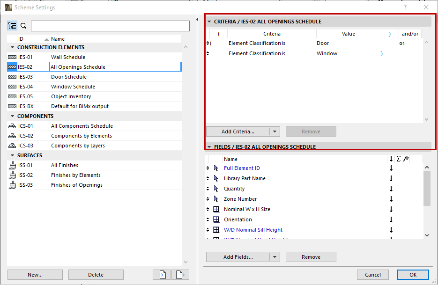Screen dimensions: 438x285
Task: Click the ISS-01 surfaces paintbrush icon
Action: (x=12, y=165)
